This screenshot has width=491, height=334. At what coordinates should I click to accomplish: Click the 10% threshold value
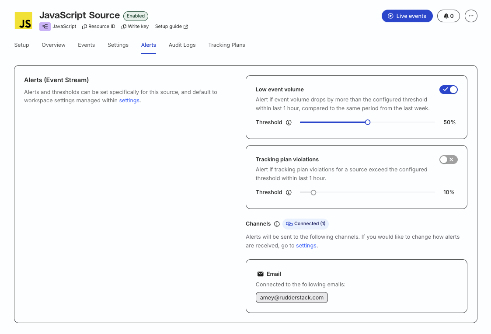click(x=449, y=192)
